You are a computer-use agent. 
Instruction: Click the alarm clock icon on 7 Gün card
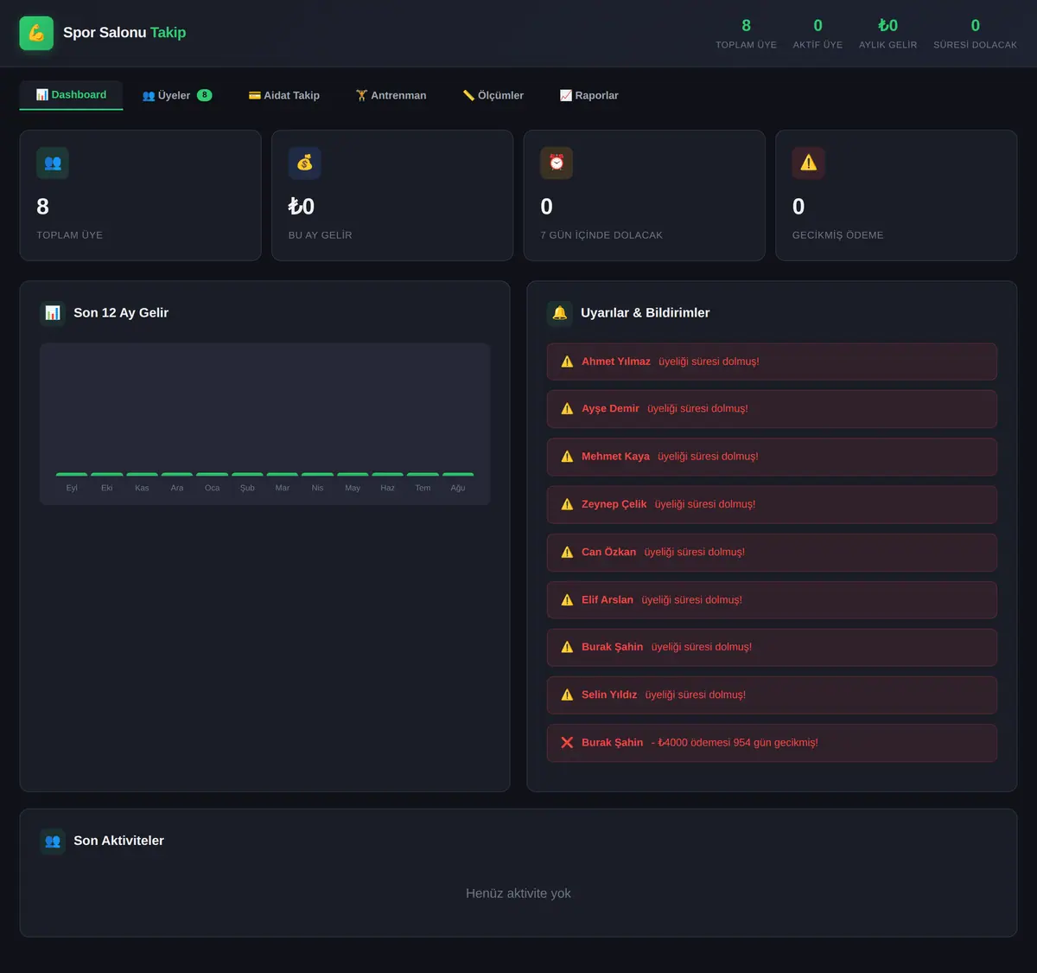557,163
